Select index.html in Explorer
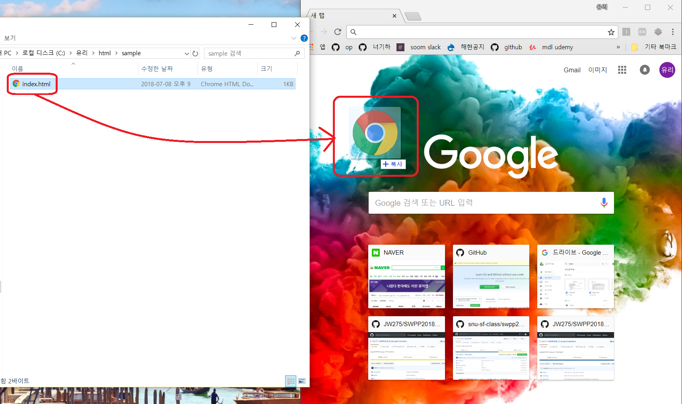The width and height of the screenshot is (682, 404). click(36, 84)
